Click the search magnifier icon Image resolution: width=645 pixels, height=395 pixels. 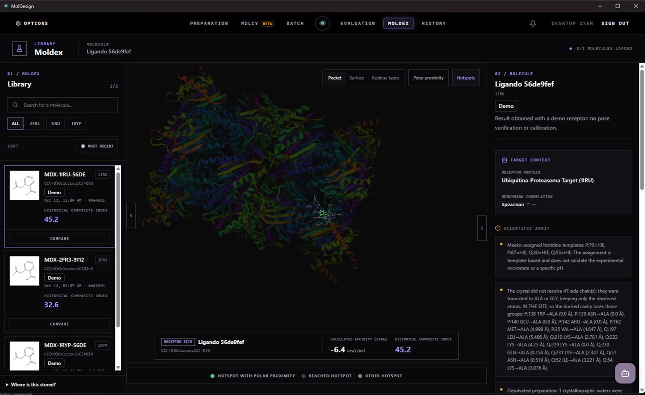pos(15,105)
